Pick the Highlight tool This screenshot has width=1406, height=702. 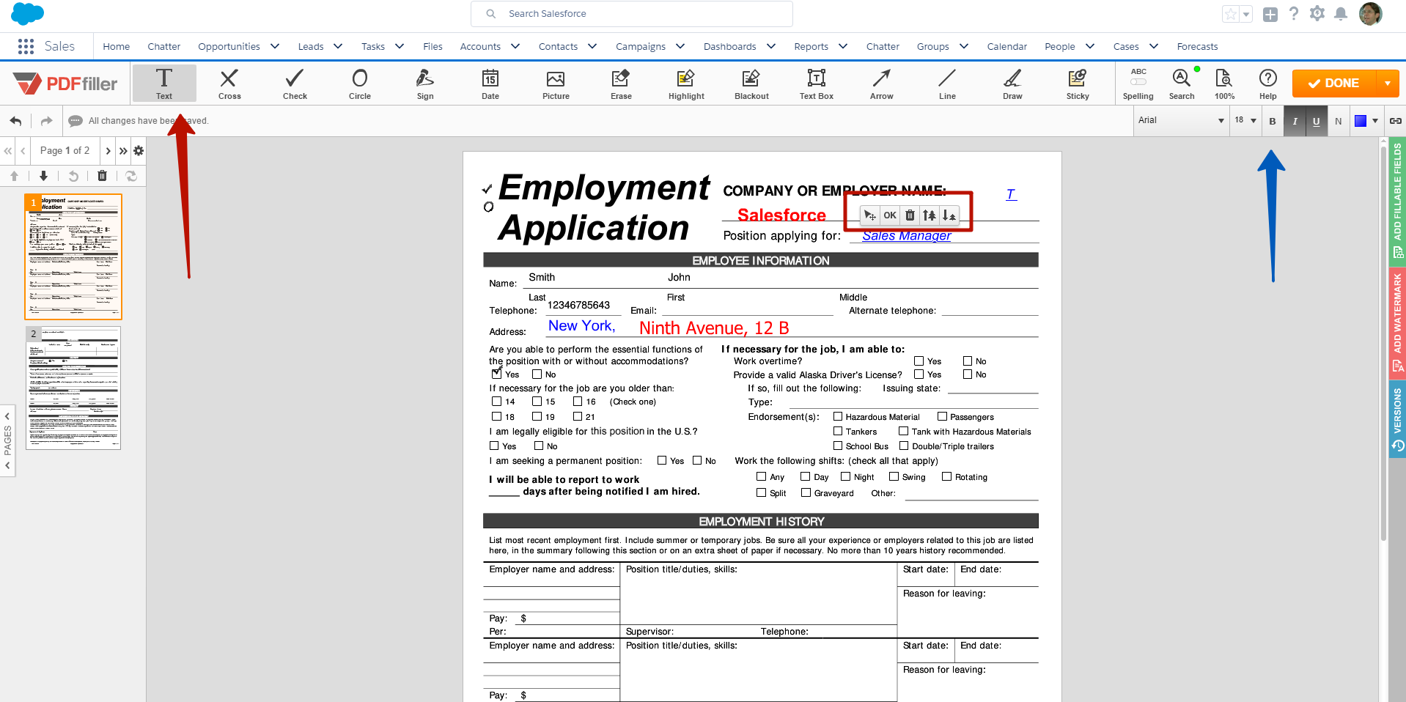[x=686, y=83]
